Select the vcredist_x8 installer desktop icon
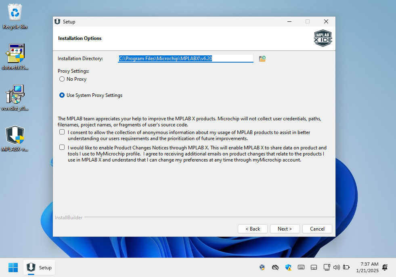 click(15, 98)
